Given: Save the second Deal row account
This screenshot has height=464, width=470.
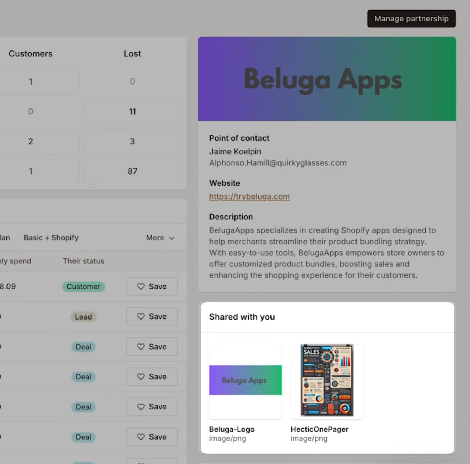Looking at the screenshot, I should pyautogui.click(x=152, y=377).
